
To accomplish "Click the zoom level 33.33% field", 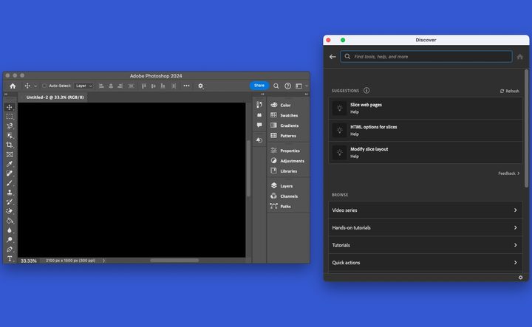I will pos(29,261).
